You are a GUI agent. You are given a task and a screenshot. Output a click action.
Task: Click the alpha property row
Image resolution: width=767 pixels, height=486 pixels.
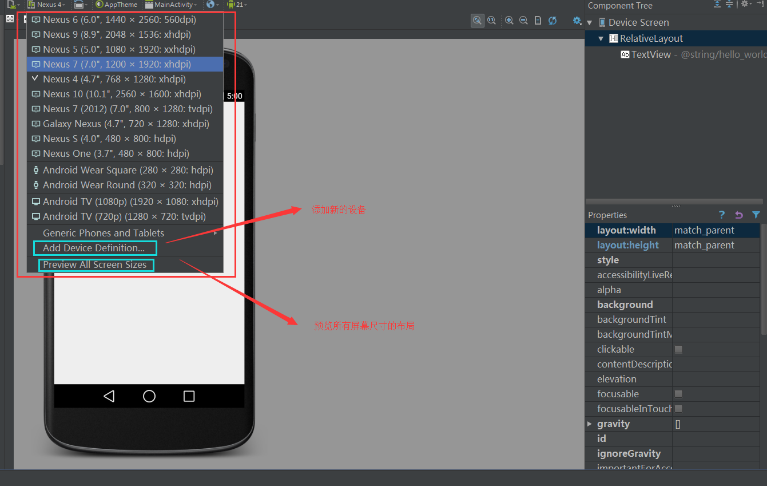point(673,290)
